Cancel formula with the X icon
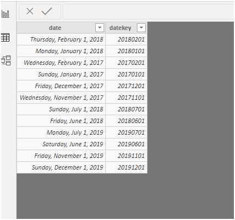The image size is (235, 220). coord(30,11)
